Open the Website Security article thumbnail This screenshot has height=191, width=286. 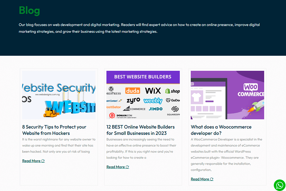(x=59, y=95)
